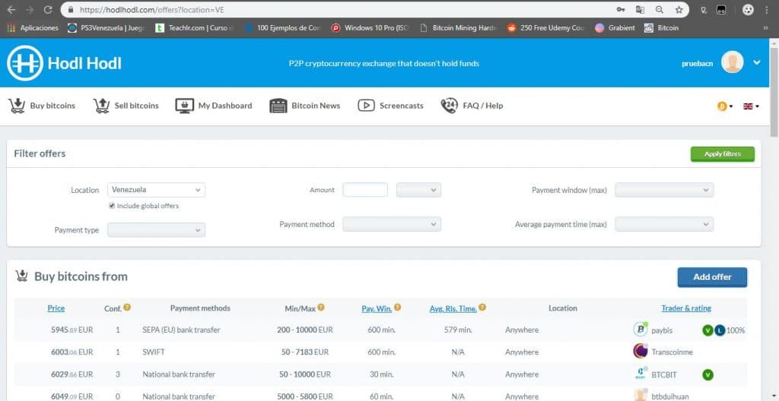Open Grabient bookmark
Screen dimensions: 779x401
point(615,28)
